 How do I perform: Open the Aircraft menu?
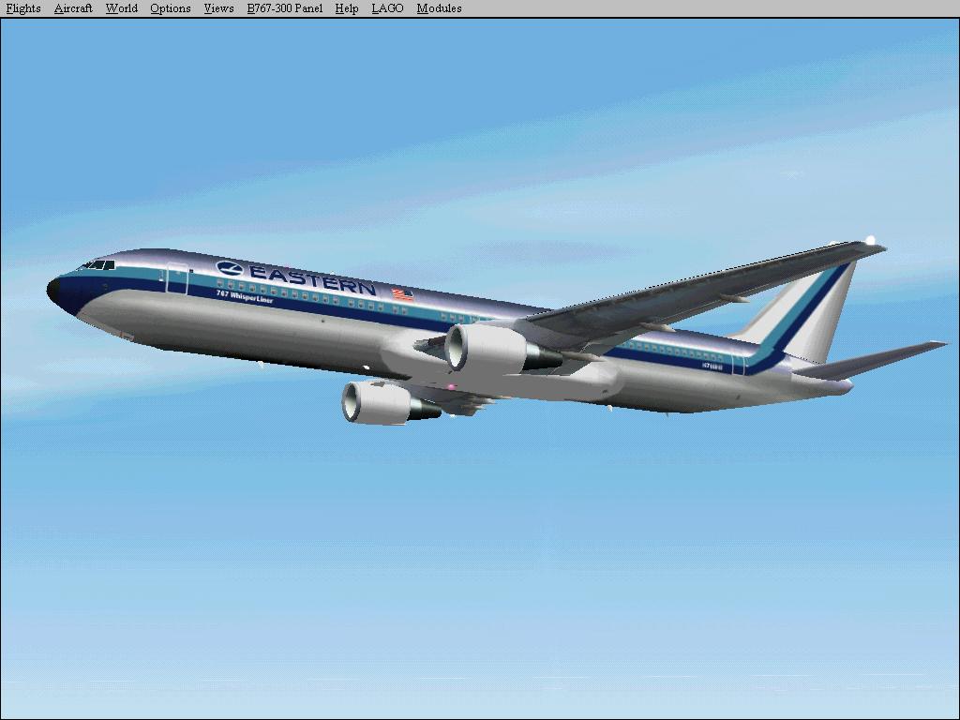73,8
